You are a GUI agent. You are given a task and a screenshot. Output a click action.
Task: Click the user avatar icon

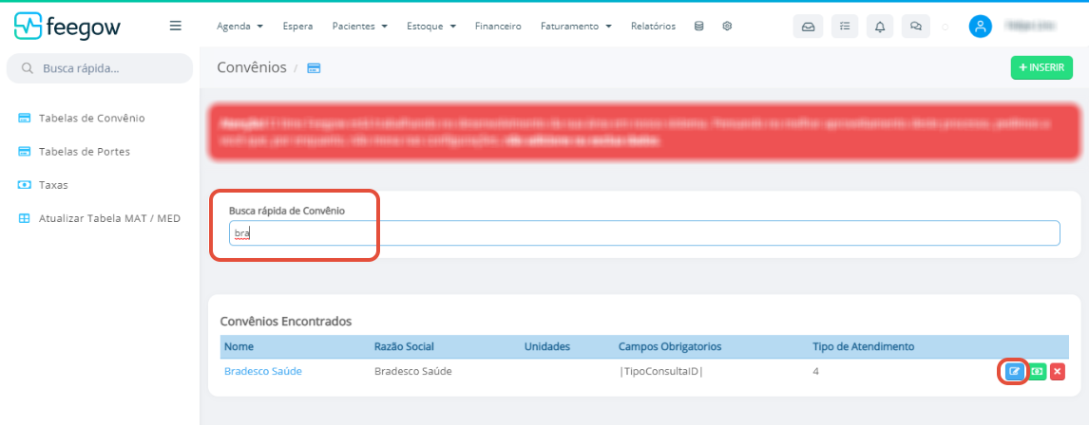point(980,27)
